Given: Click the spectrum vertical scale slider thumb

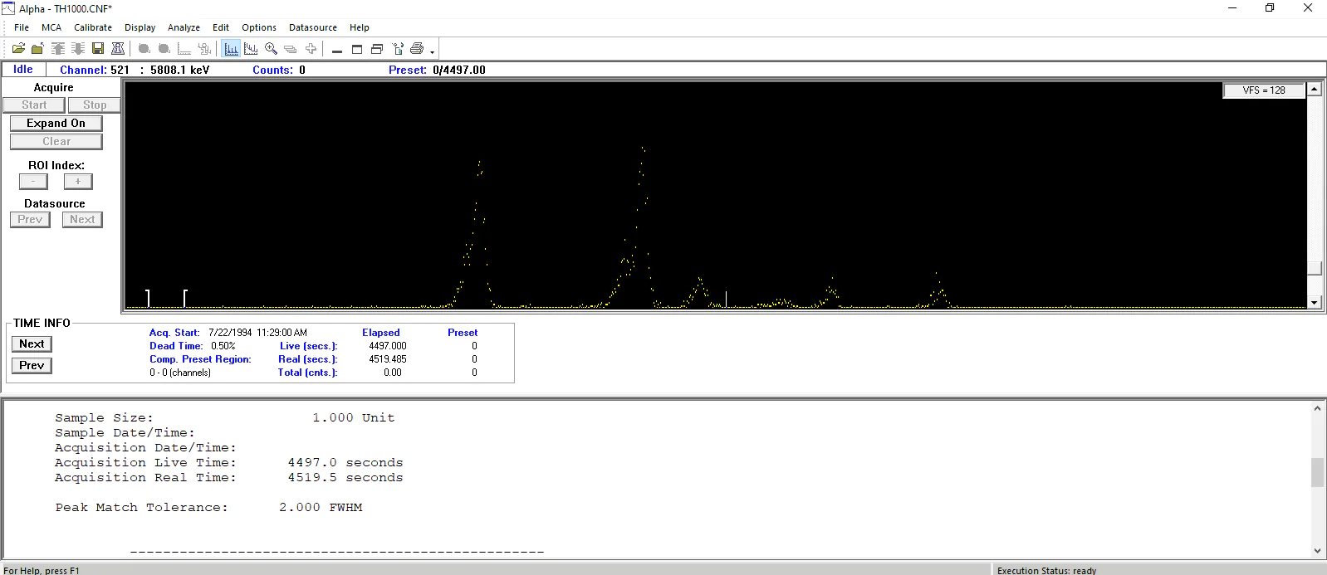Looking at the screenshot, I should tap(1315, 268).
